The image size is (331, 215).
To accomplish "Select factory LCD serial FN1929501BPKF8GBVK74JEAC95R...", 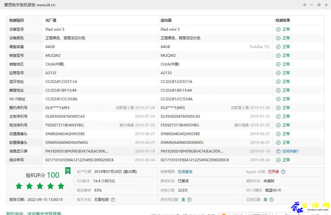I will 77,151.
